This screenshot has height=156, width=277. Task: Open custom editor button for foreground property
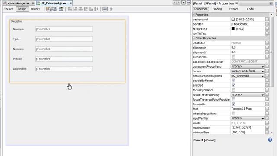[x=267, y=29]
